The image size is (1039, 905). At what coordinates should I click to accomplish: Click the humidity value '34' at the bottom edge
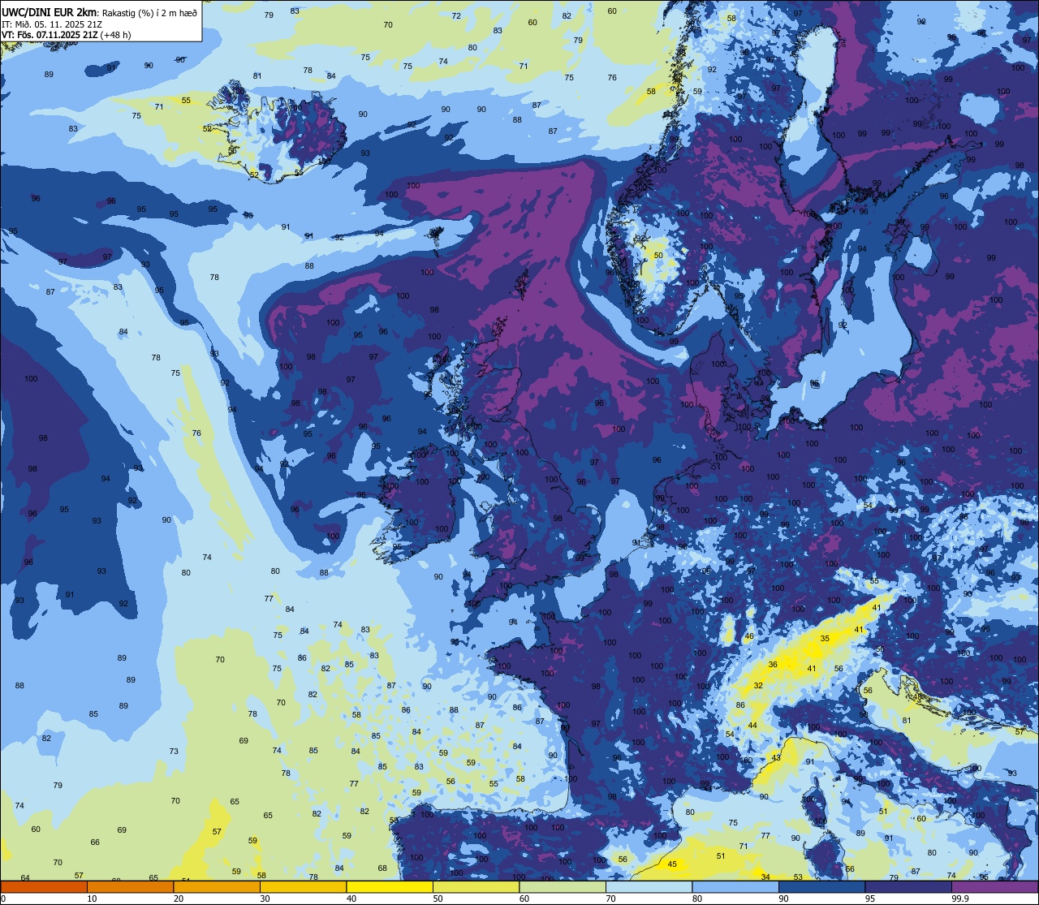click(x=765, y=877)
